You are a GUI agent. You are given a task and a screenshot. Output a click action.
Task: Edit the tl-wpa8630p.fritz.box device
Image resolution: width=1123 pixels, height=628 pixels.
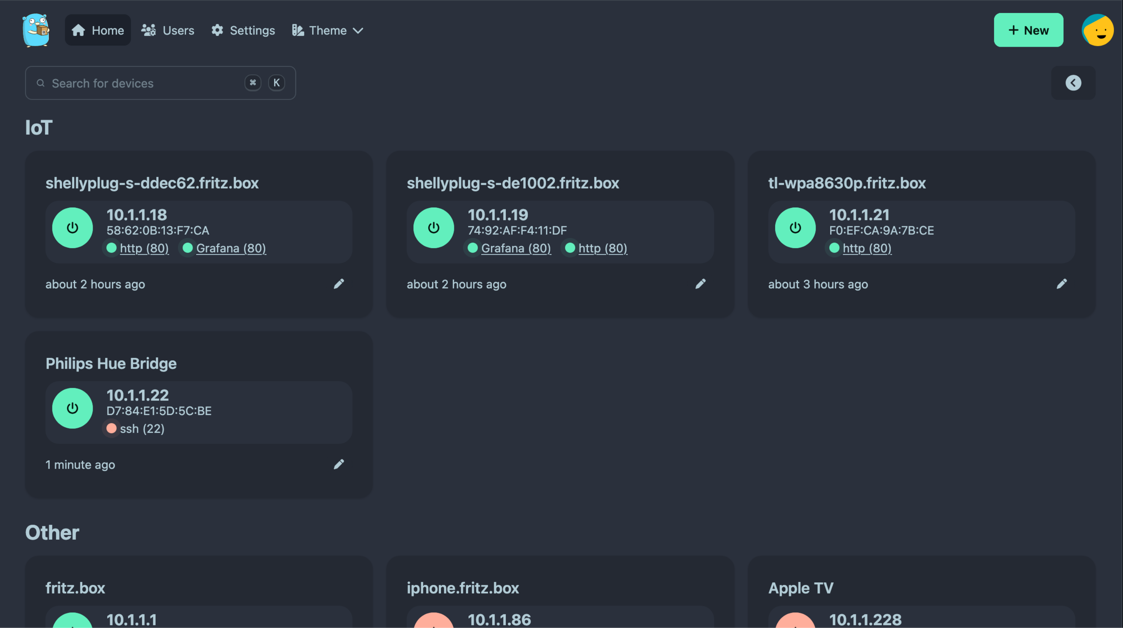[1061, 284]
